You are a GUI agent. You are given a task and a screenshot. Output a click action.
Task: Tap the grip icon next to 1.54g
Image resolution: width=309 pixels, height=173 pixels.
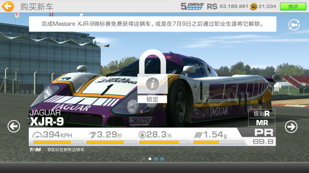pyautogui.click(x=198, y=135)
